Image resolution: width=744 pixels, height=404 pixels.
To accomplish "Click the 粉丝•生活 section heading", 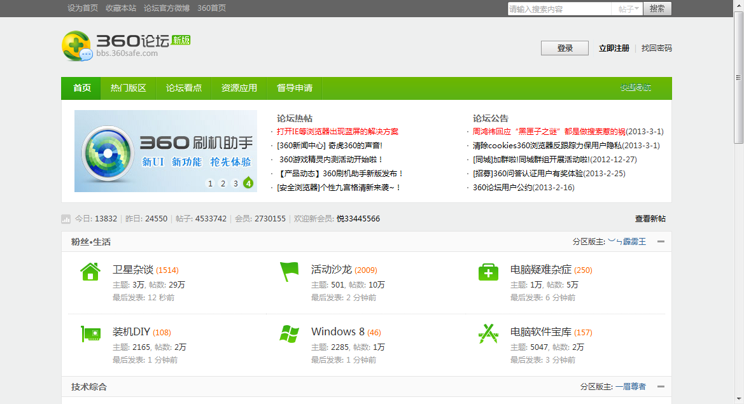I will click(90, 242).
